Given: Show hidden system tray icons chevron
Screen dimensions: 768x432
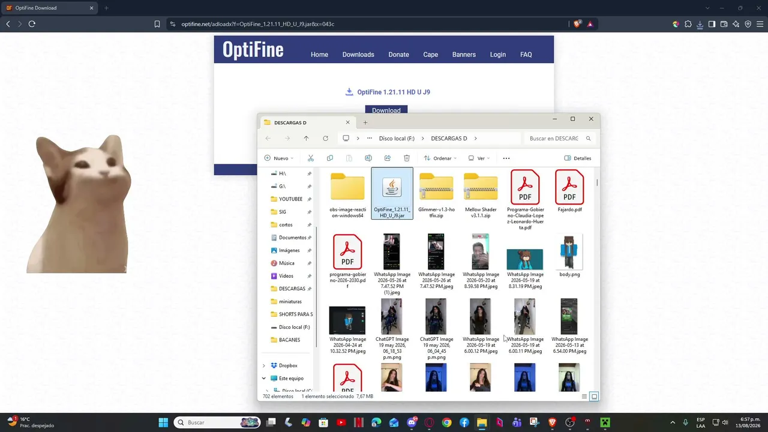Looking at the screenshot, I should point(672,422).
